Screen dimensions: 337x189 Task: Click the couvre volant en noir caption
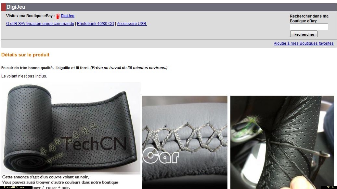tap(45, 177)
